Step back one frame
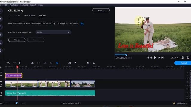This screenshot has width=191, height=107. (x=151, y=58)
